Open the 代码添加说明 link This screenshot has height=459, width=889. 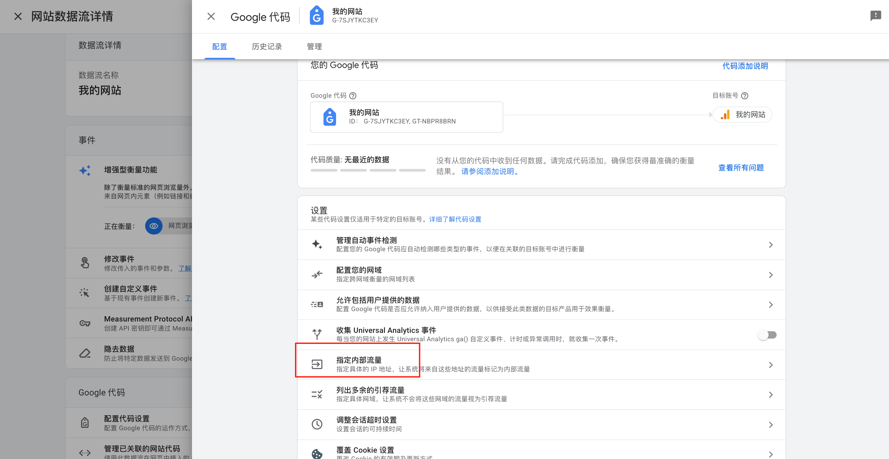point(745,66)
